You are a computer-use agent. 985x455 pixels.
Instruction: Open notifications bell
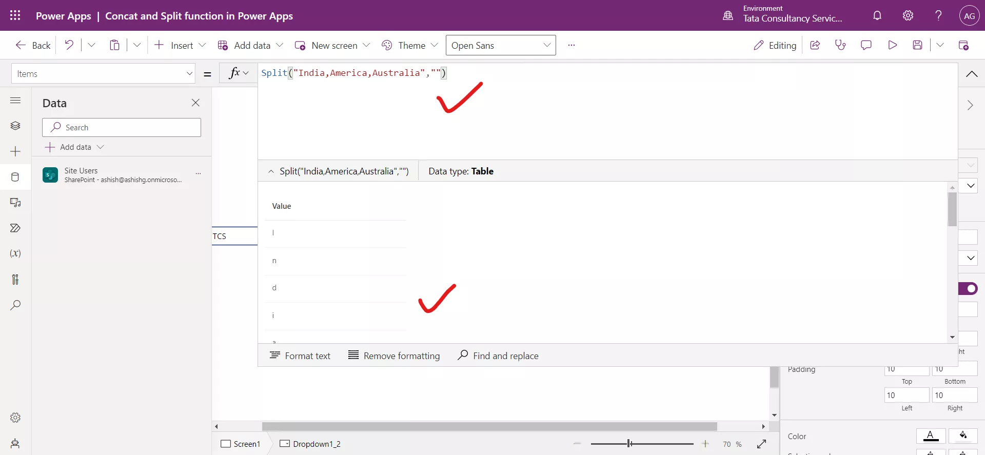(x=877, y=15)
